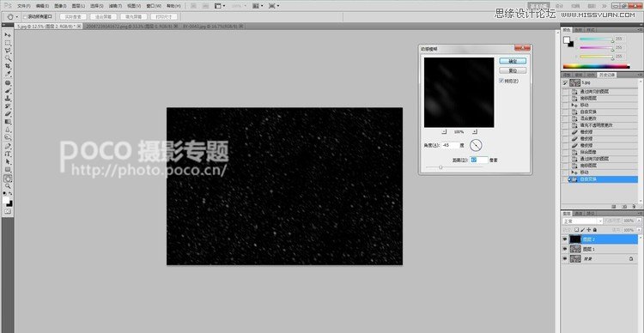The image size is (644, 333).
Task: Click delete state trash icon in History
Action: point(634,207)
